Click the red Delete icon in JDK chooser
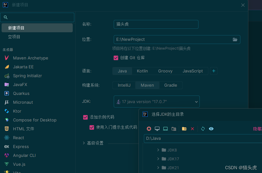 click(x=192, y=129)
